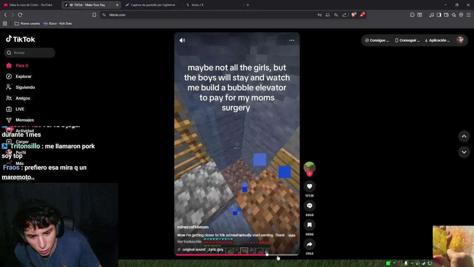Image resolution: width=474 pixels, height=267 pixels.
Task: Open the video comments
Action: click(310, 205)
